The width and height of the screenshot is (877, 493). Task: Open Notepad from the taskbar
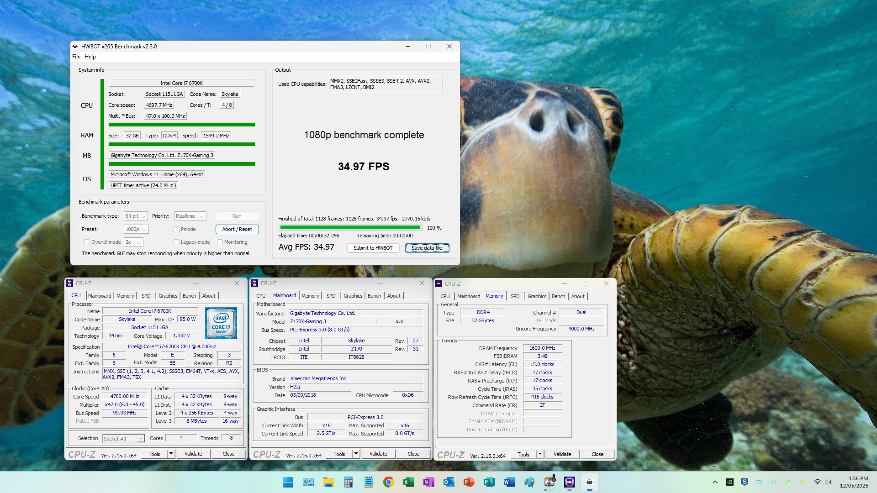click(x=368, y=482)
